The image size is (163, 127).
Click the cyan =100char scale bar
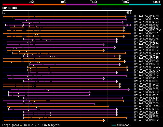tap(114, 125)
